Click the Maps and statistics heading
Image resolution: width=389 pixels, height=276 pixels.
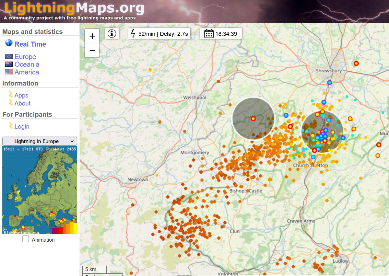pos(32,32)
